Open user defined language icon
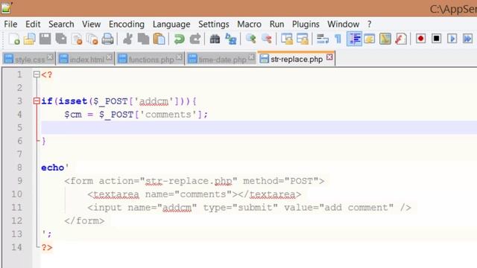Image resolution: width=477 pixels, height=268 pixels. (370, 39)
